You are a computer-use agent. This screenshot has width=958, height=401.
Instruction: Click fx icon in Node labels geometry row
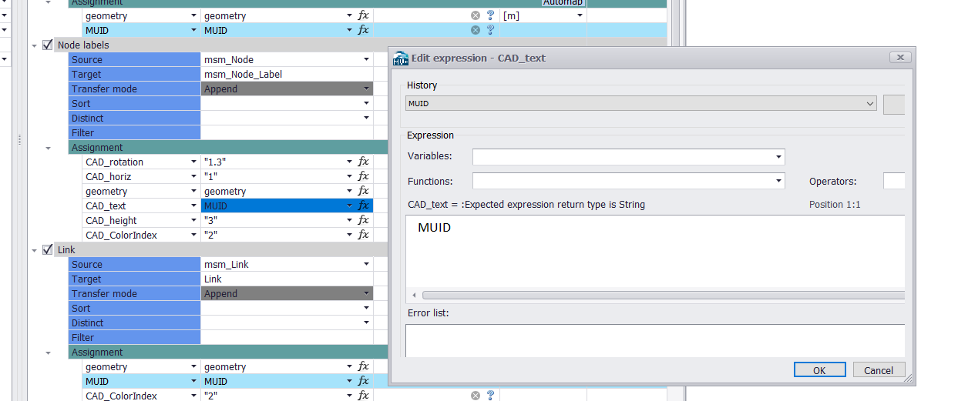364,192
